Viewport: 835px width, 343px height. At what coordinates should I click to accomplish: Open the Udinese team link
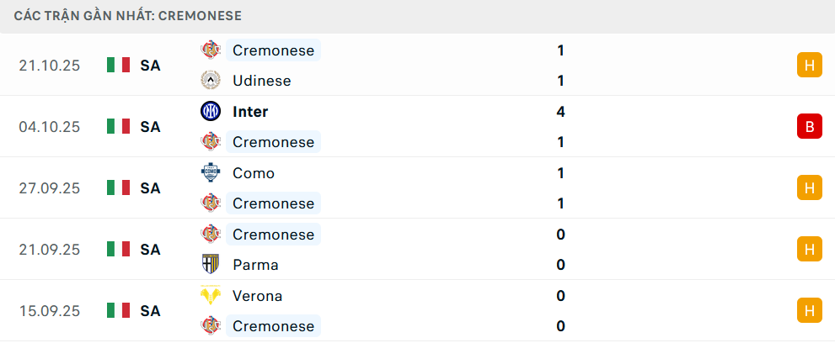[261, 81]
